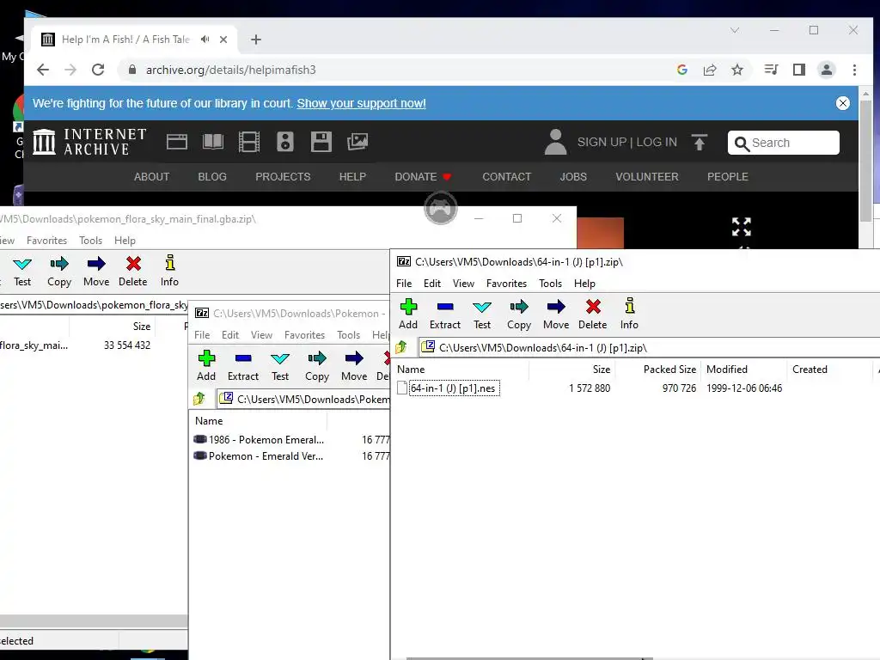Click Move in the Pokemon Emerald 7-Zip window
This screenshot has width=880, height=660.
(x=354, y=365)
